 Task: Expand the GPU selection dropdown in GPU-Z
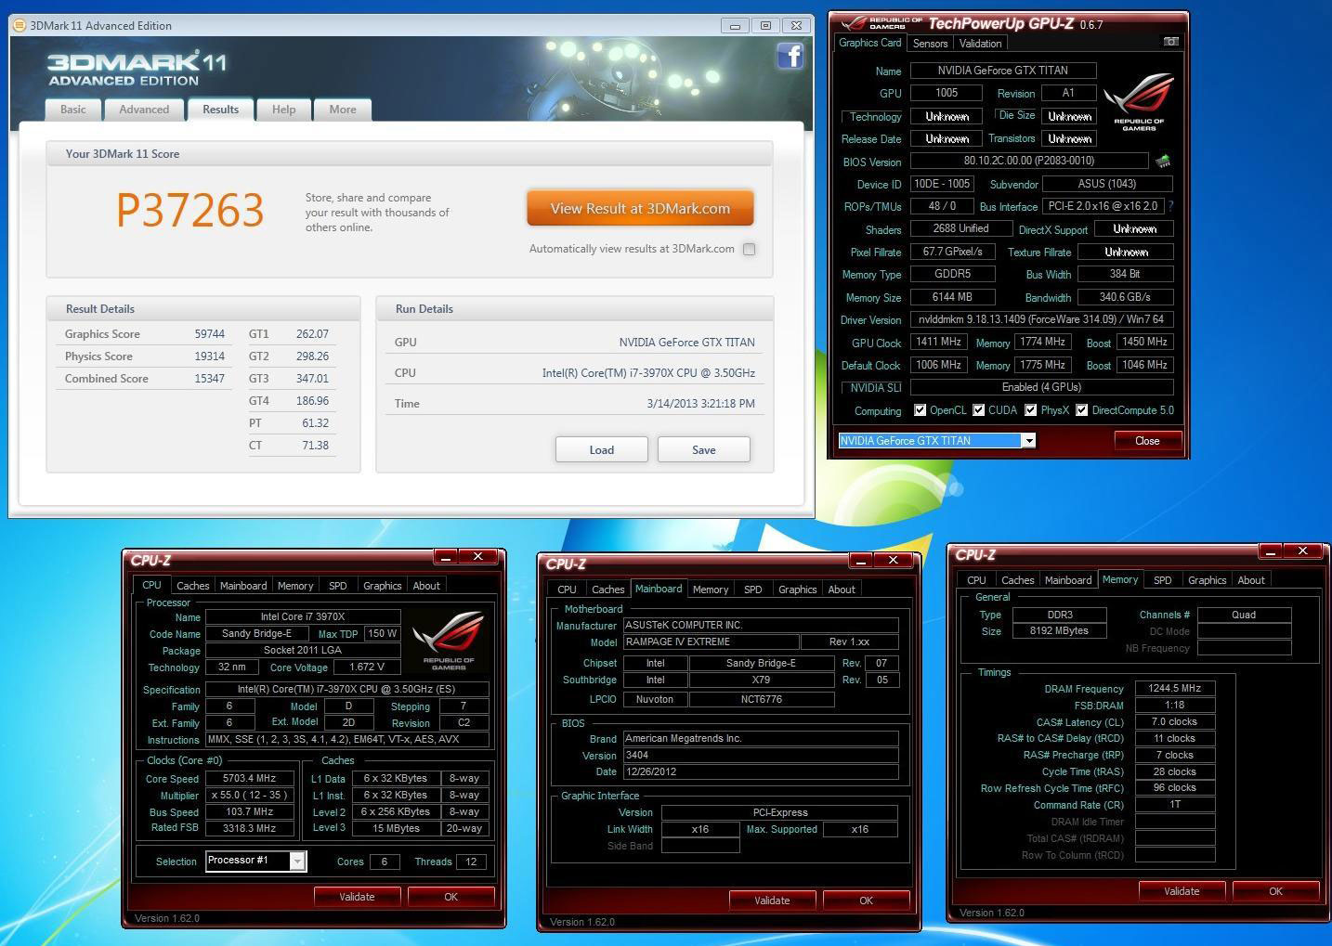pyautogui.click(x=1028, y=441)
